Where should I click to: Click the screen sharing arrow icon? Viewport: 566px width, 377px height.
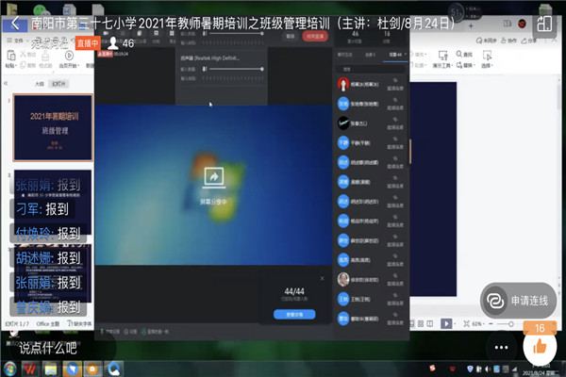click(213, 176)
